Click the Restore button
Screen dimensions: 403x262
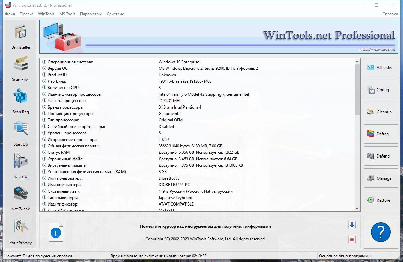(x=381, y=200)
